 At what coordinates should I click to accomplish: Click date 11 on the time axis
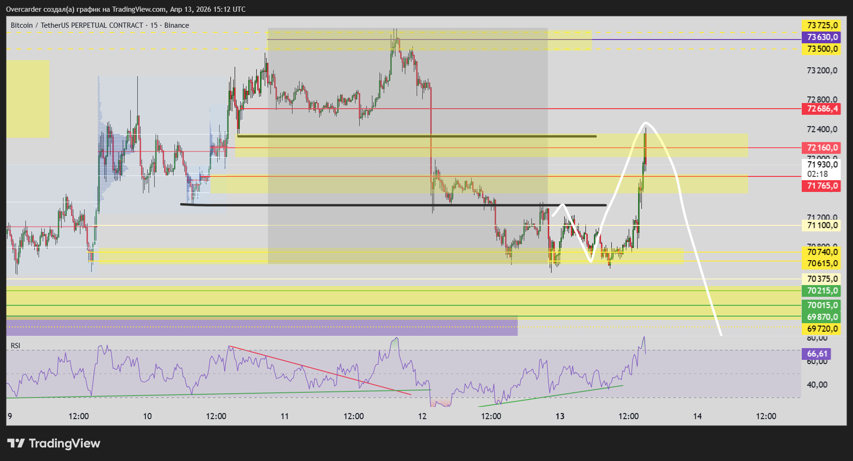click(x=284, y=416)
